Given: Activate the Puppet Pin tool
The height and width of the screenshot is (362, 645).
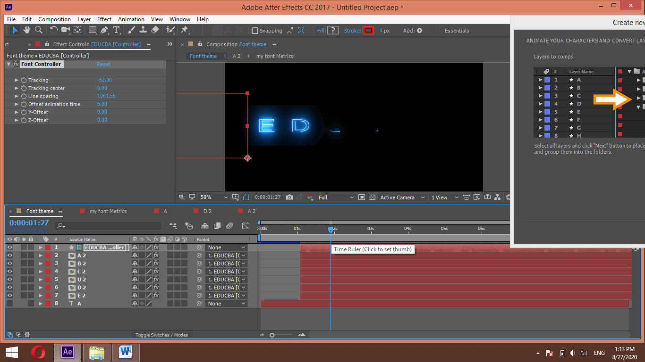Looking at the screenshot, I should tap(185, 30).
